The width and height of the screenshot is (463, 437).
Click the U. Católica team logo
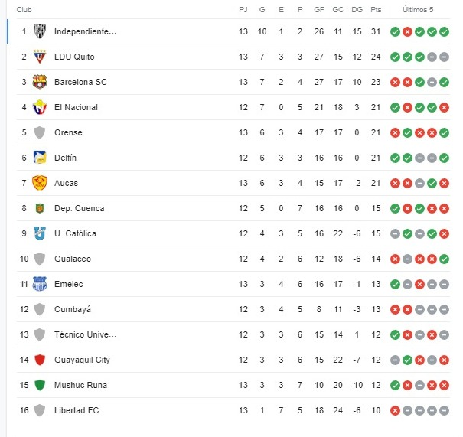point(40,233)
